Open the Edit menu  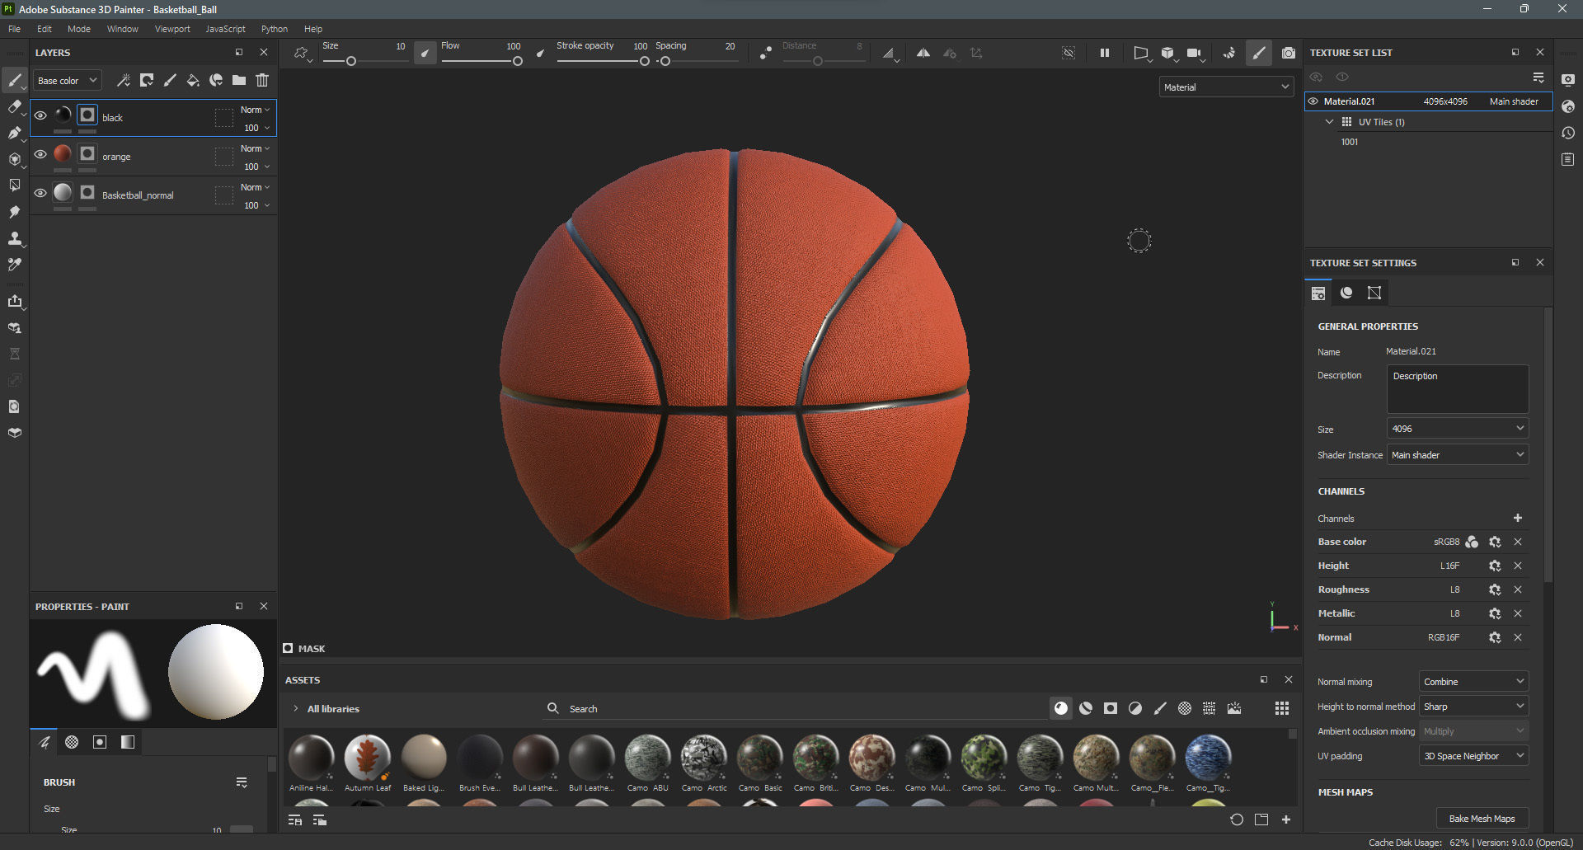[x=45, y=29]
